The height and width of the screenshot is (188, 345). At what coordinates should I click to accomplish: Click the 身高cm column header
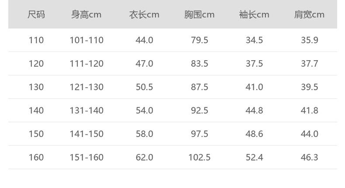(86, 14)
